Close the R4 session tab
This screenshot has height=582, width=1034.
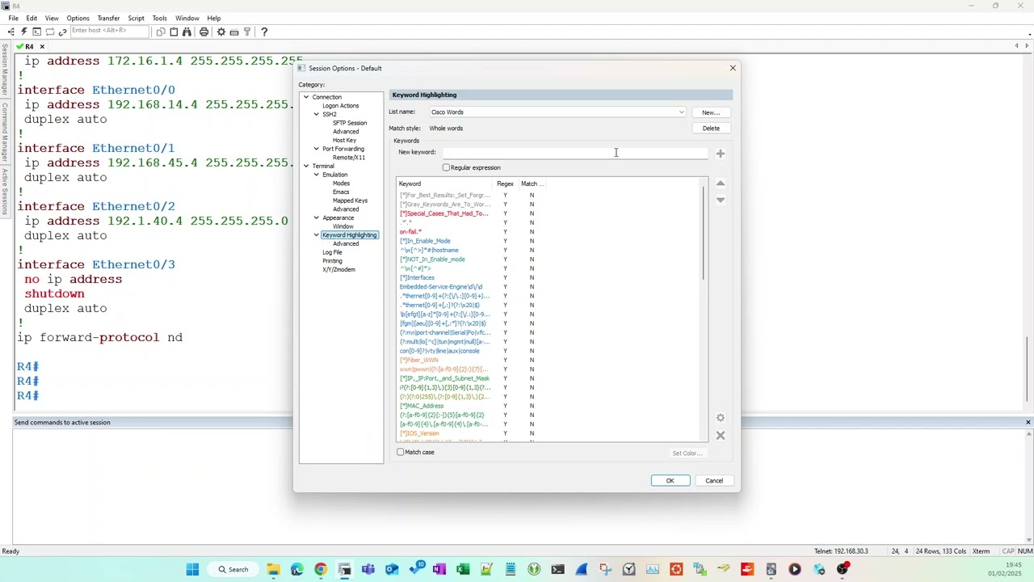(42, 47)
